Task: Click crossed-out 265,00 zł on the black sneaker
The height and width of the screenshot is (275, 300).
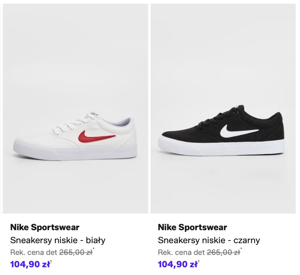Action: point(223,252)
